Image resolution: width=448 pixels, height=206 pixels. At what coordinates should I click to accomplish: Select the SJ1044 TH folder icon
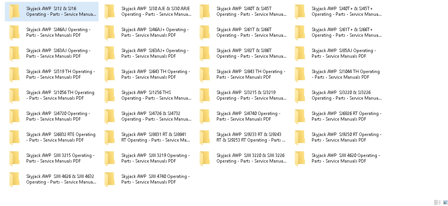(300, 75)
